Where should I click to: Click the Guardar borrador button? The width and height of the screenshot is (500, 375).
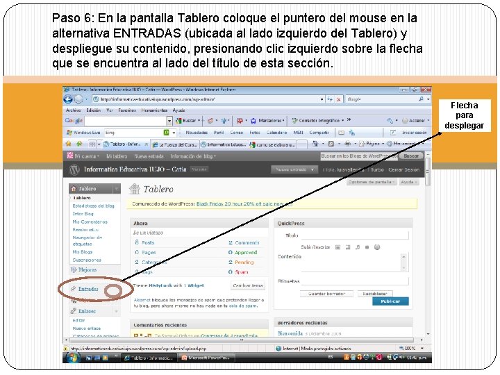coord(326,294)
